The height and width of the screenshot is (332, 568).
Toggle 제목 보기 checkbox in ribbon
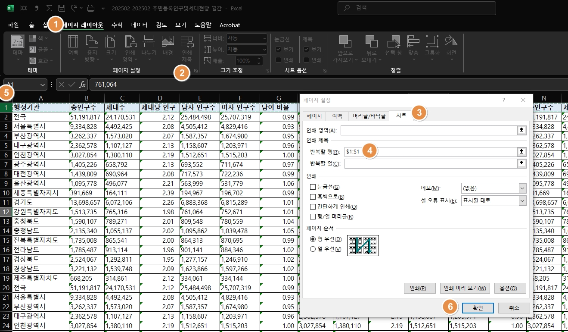tap(307, 49)
